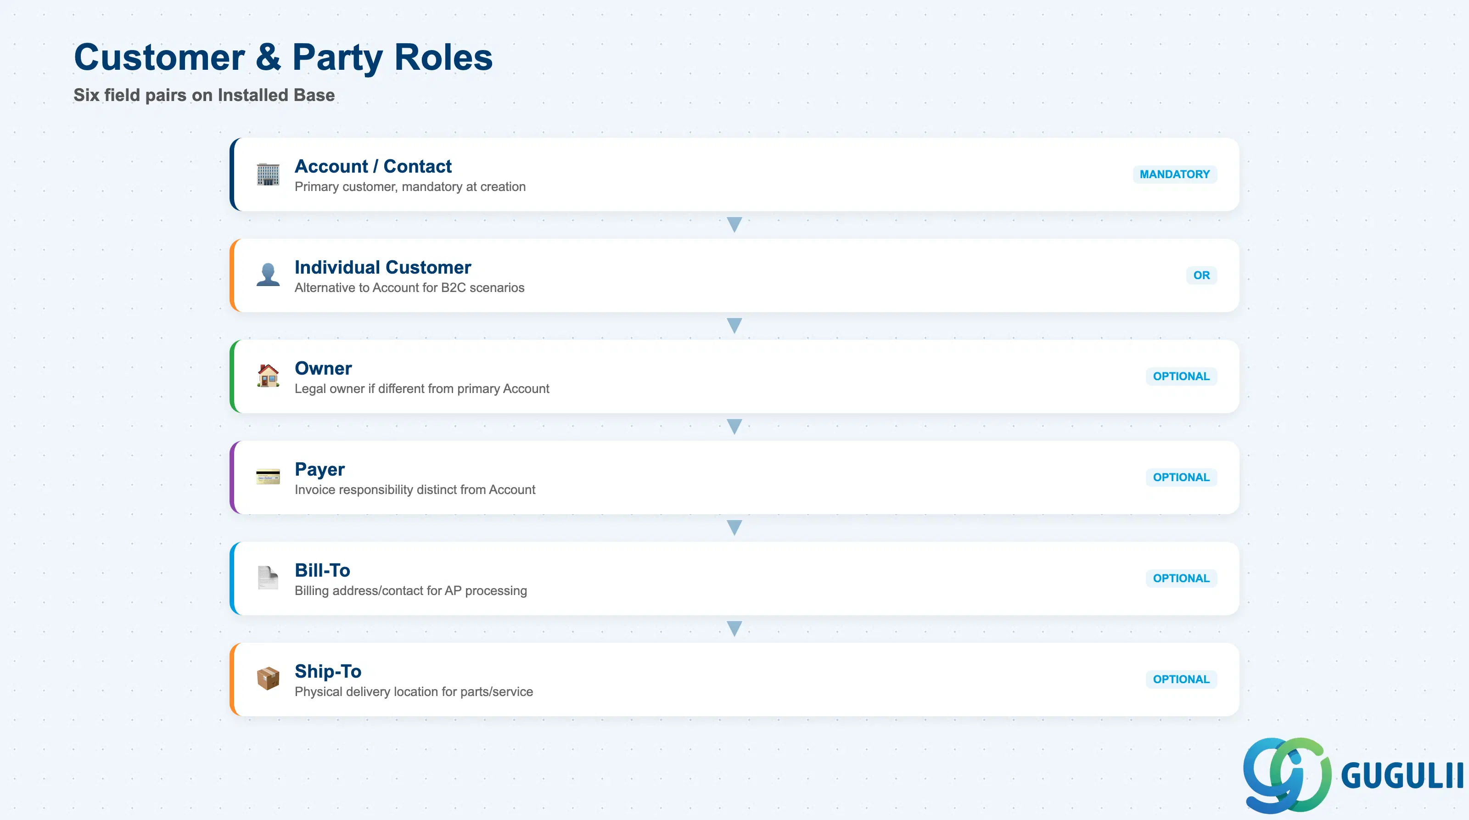Click the MANDATORY badge on Account / Contact
1469x820 pixels.
[1175, 174]
